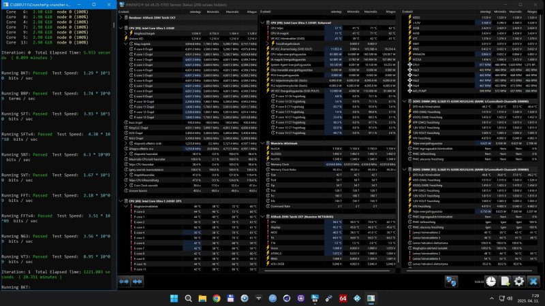This screenshot has width=545, height=306.
Task: Open the Windows Start menu
Action: pyautogui.click(x=174, y=299)
